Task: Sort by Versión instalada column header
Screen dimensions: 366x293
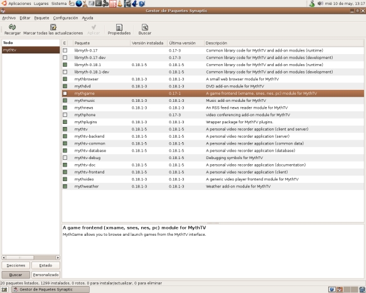Action: [x=149, y=43]
